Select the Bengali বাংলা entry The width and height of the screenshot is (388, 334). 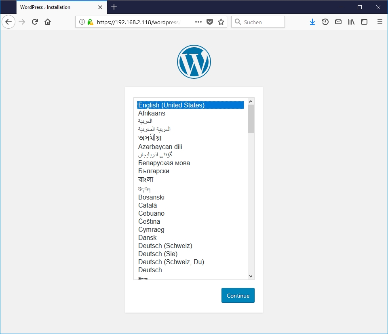pyautogui.click(x=190, y=179)
